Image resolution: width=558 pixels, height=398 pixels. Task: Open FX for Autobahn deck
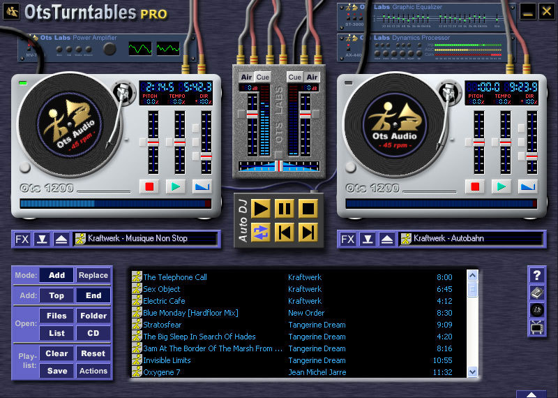(347, 239)
